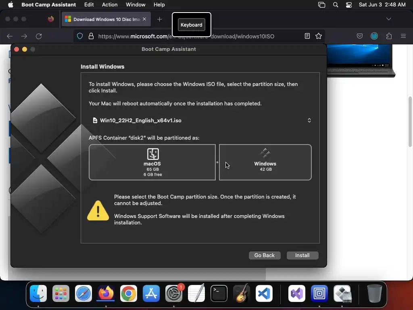Click the Go Back button
Screen dimensions: 413x310
tap(265, 255)
